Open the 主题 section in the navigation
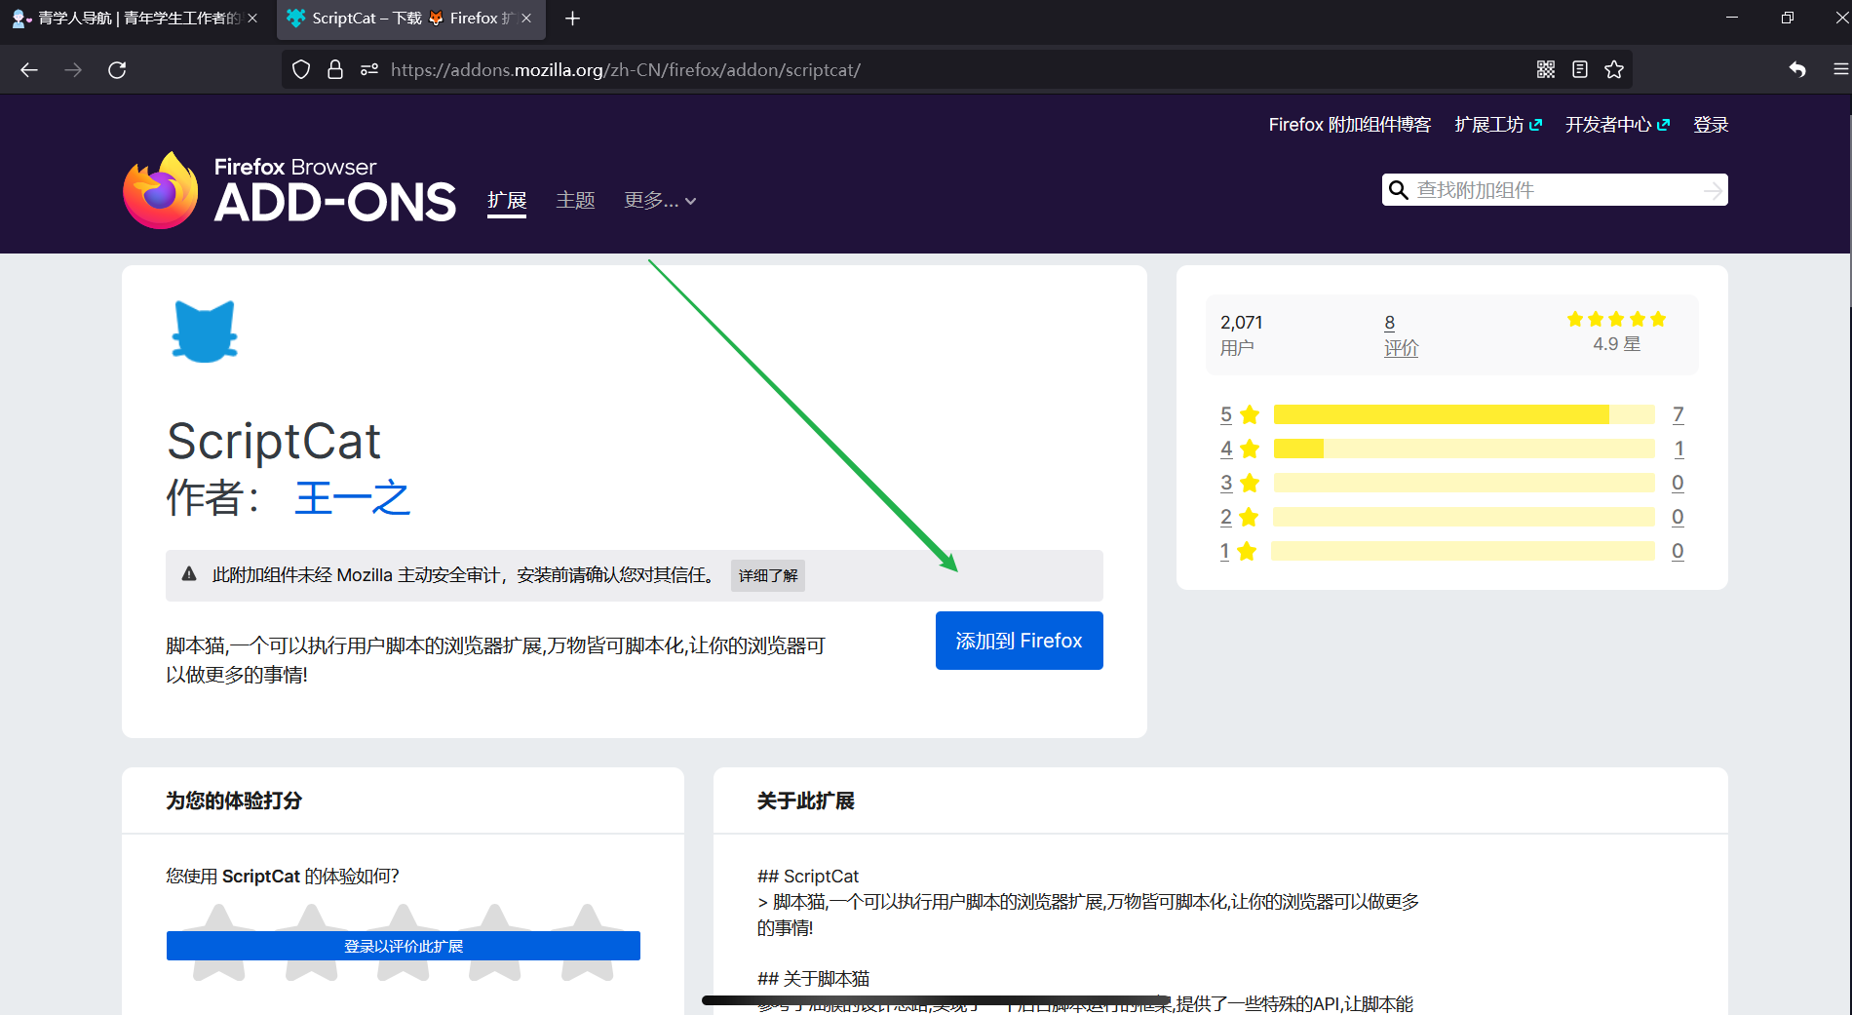Viewport: 1852px width, 1015px height. (575, 200)
